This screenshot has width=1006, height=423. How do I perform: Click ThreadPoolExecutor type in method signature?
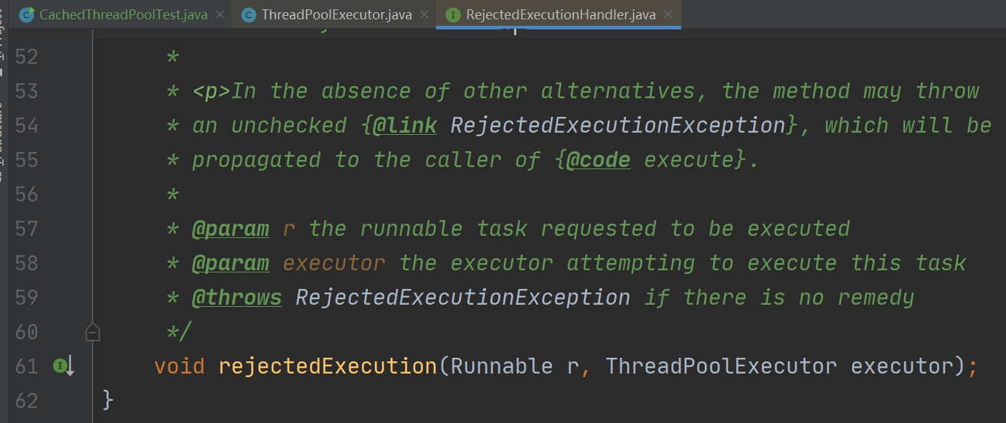721,366
